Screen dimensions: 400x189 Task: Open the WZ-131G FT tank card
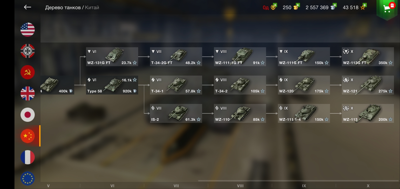pyautogui.click(x=112, y=57)
